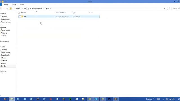
Task: Open the volume control in system tray
Action: pyautogui.click(x=173, y=99)
